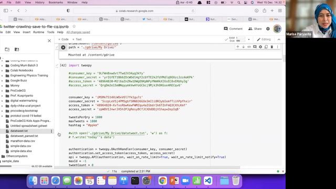Mirror cell in tab icon
This screenshot has height=189, width=336.
pos(266,47)
